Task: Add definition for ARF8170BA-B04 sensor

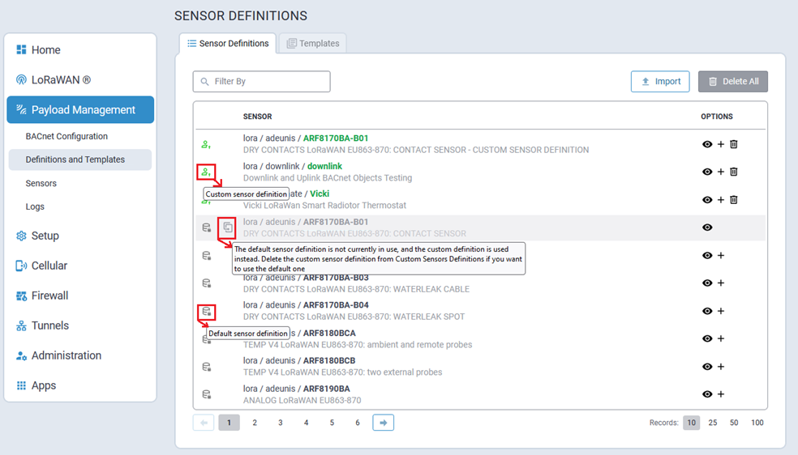Action: (x=721, y=311)
